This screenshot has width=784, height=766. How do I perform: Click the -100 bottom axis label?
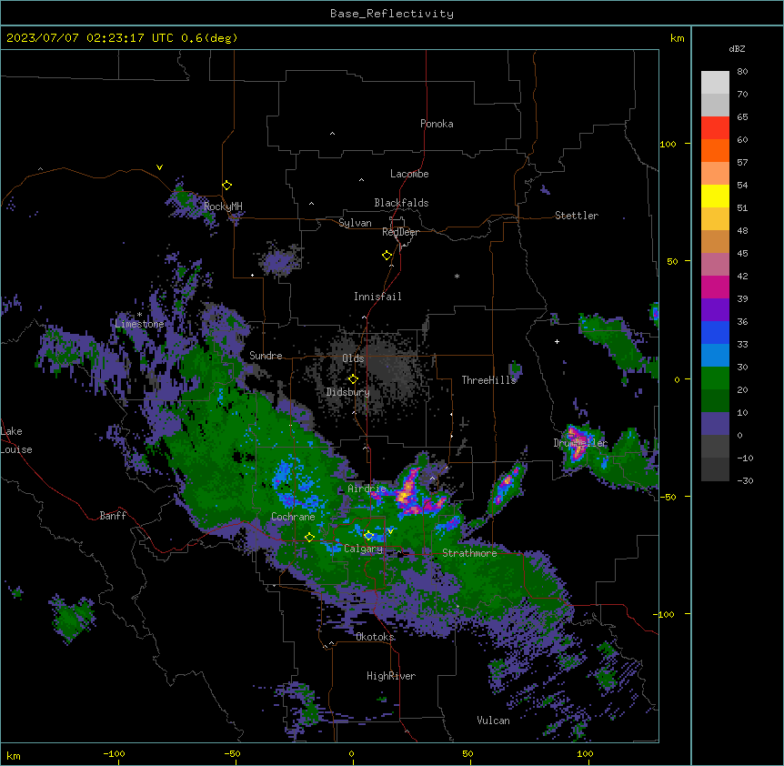[114, 753]
